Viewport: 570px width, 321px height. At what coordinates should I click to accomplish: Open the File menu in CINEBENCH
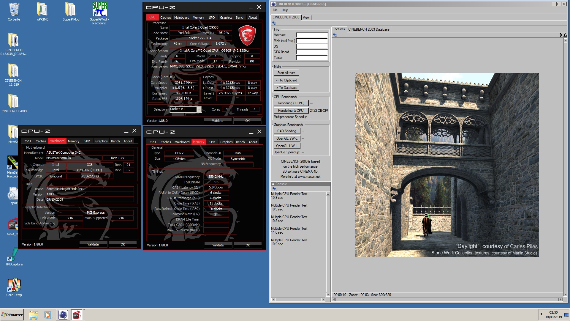pos(275,10)
